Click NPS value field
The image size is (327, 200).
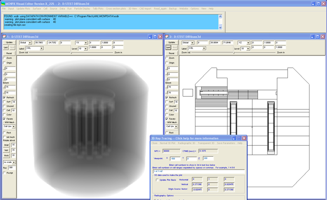(x=171, y=151)
